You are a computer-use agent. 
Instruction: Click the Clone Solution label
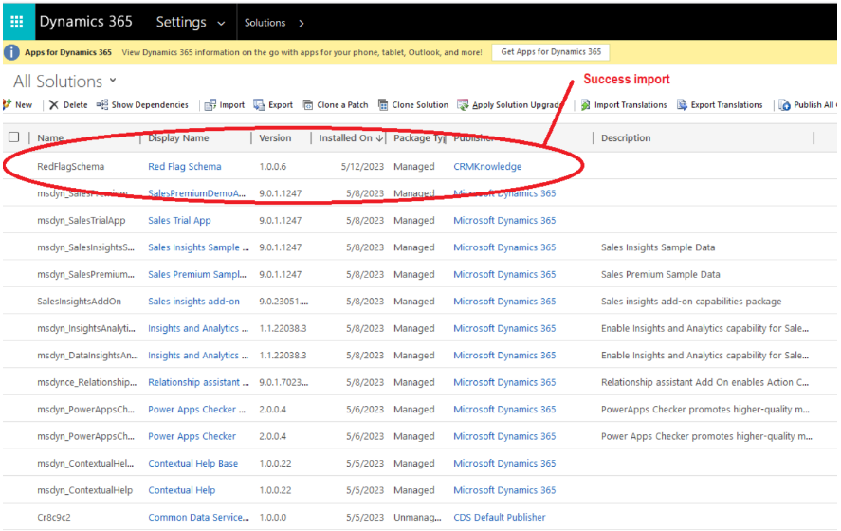click(420, 105)
